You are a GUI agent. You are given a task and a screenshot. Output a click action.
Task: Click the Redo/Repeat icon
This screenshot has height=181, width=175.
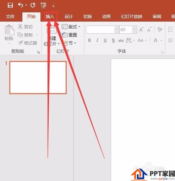click(x=33, y=5)
